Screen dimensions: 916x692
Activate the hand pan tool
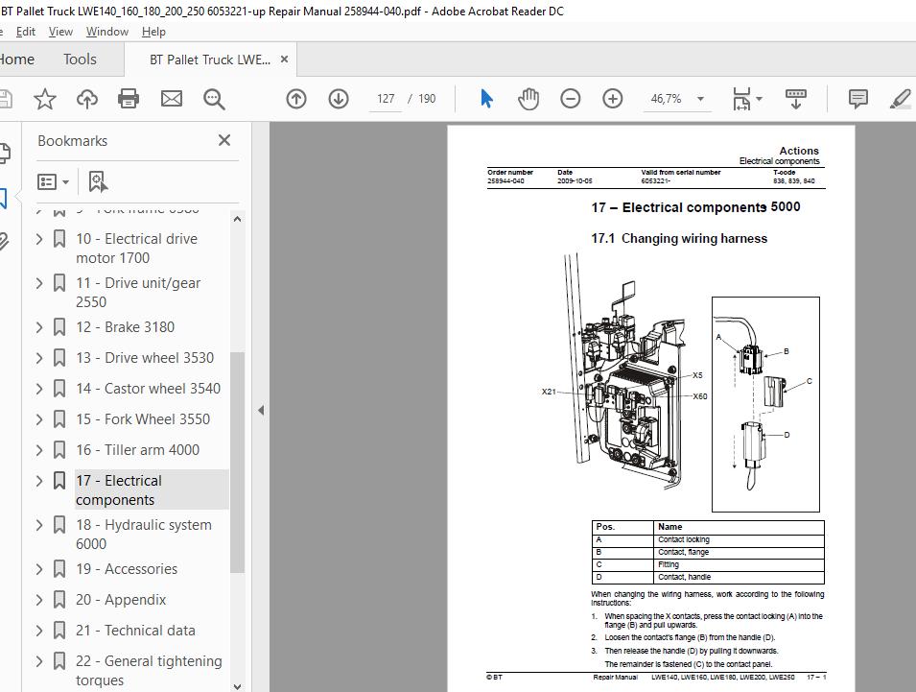click(528, 98)
